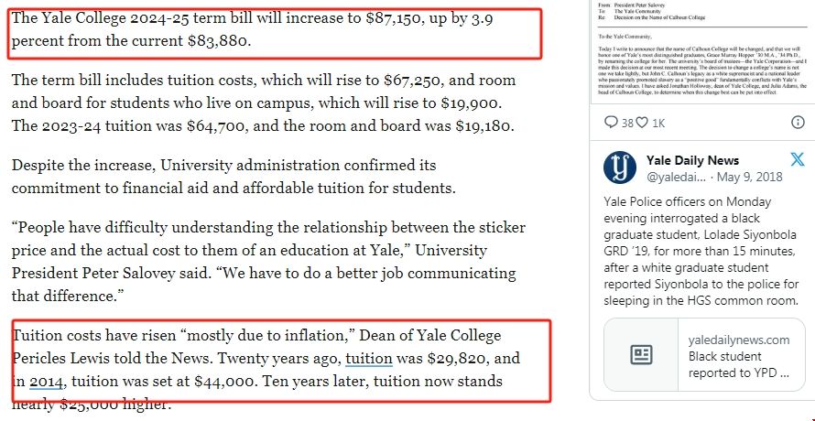Click the Yale Daily News profile avatar
The image size is (815, 421).
pos(620,167)
